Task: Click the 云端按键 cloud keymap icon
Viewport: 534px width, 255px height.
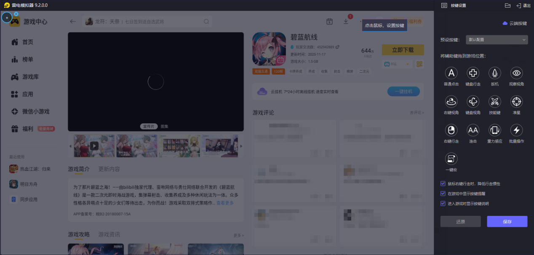Action: [x=505, y=24]
